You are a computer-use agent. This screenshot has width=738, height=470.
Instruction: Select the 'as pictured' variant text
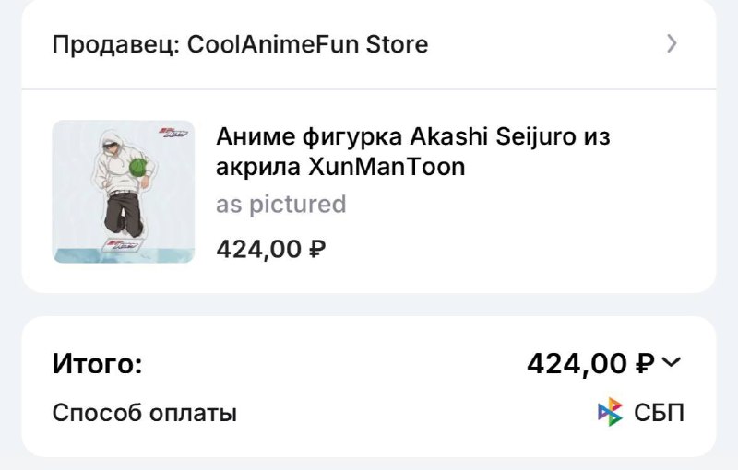[281, 205]
